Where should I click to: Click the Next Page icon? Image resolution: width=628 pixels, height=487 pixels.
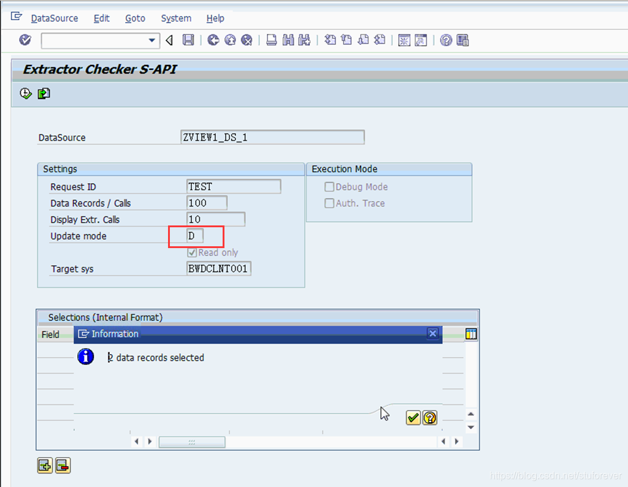[363, 40]
